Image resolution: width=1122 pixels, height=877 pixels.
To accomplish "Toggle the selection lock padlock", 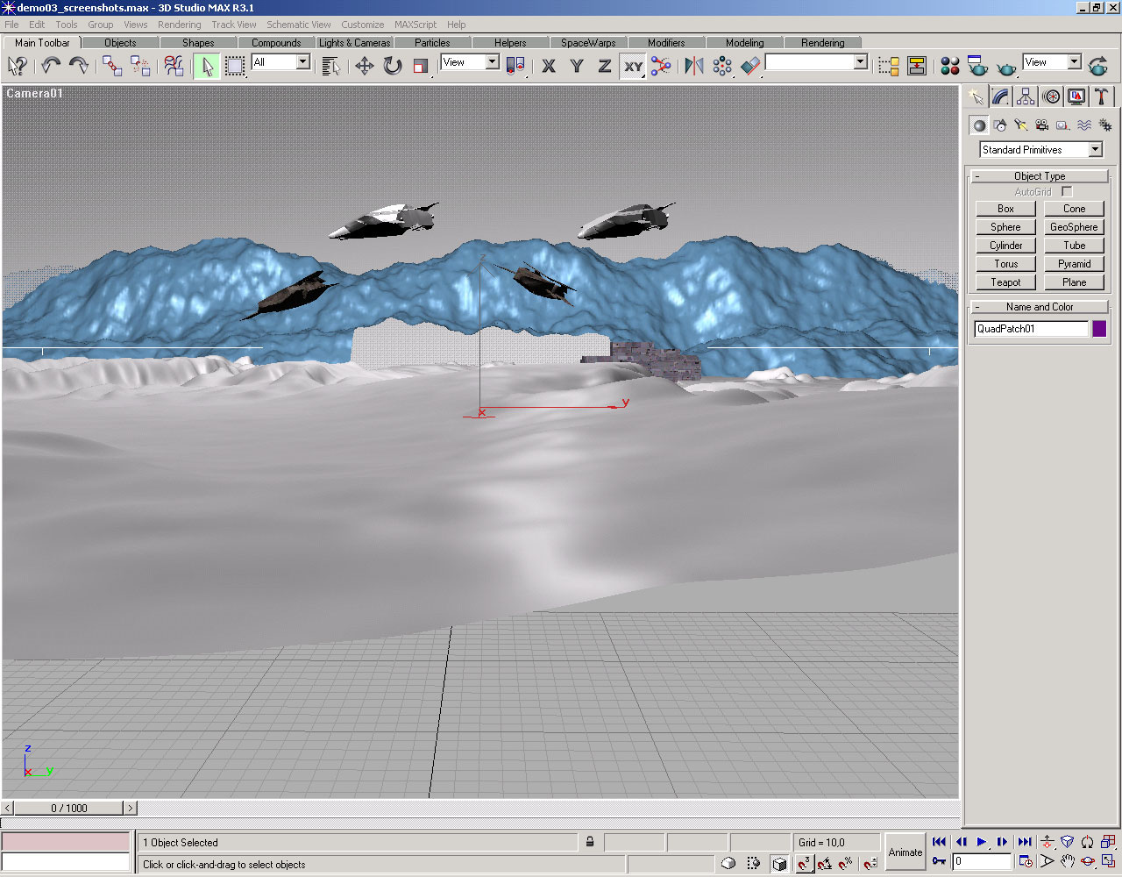I will point(590,842).
